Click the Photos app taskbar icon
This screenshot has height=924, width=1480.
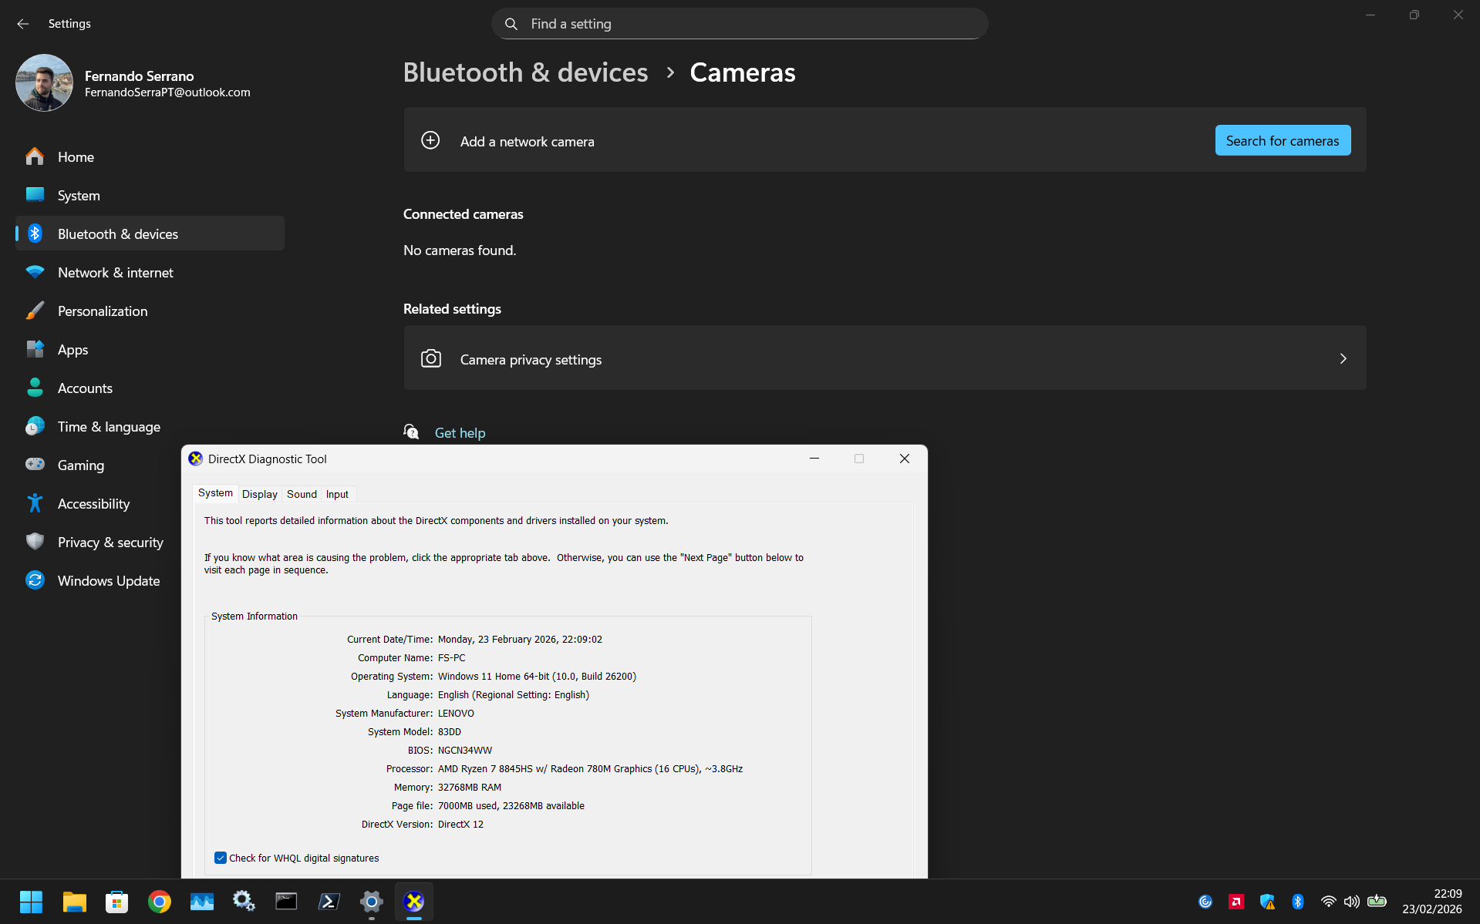click(x=202, y=902)
